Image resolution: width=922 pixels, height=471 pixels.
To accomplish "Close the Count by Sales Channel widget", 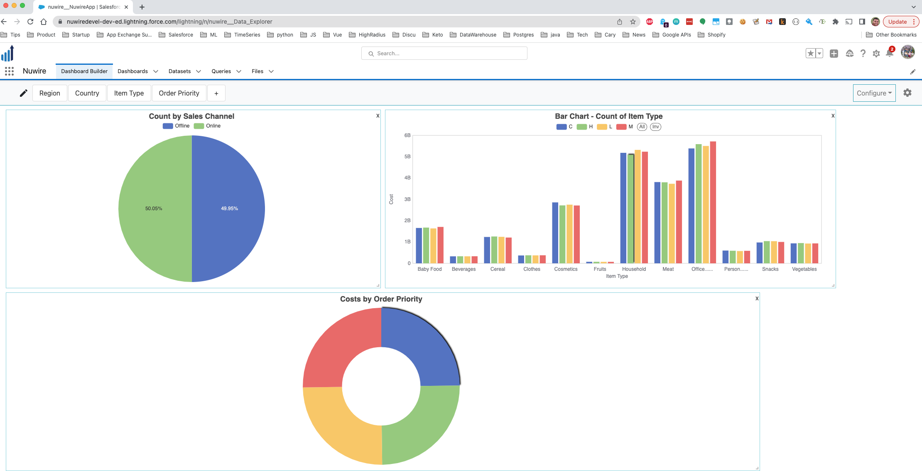I will (378, 116).
